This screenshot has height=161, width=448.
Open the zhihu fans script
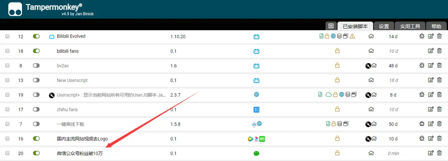(67, 109)
